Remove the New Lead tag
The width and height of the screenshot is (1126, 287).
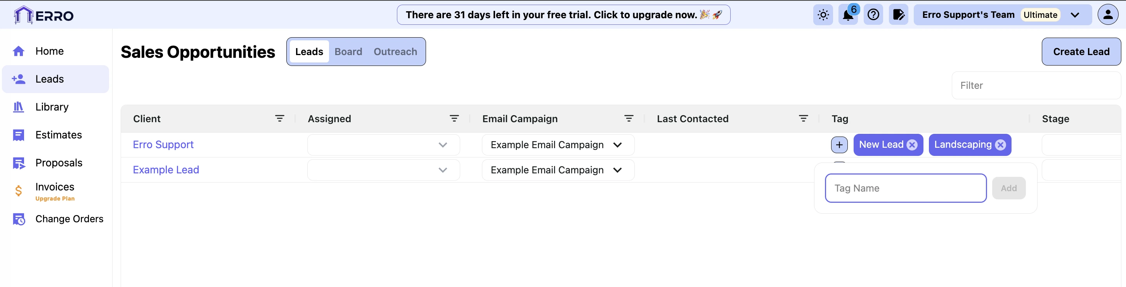[912, 145]
